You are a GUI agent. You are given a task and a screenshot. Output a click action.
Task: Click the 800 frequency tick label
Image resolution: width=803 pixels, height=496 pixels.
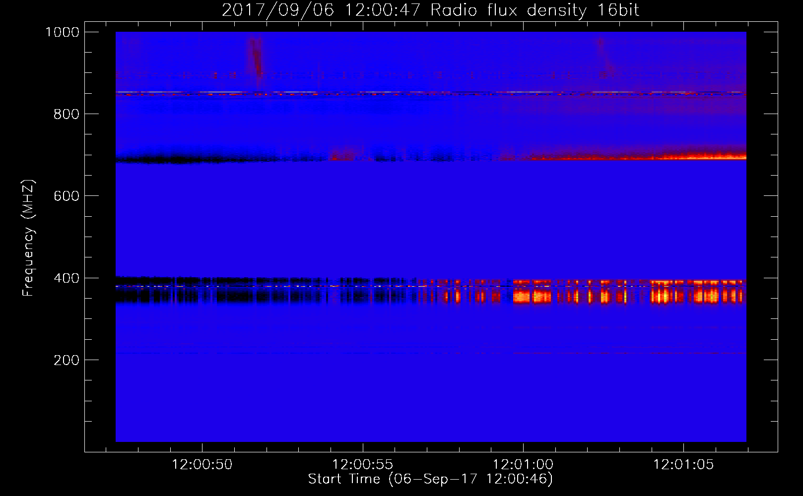point(67,114)
